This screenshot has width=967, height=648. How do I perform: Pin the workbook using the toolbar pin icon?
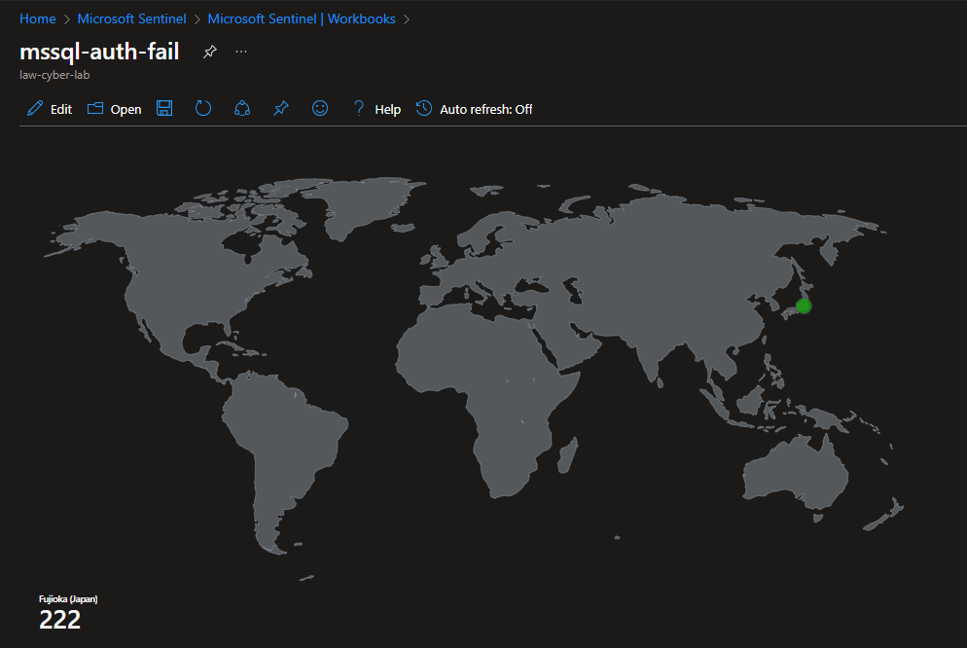(281, 109)
